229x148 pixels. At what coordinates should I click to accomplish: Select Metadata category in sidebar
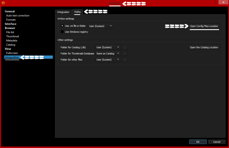[x=12, y=41]
